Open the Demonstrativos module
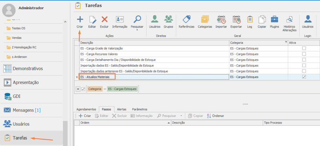320x146 pixels. (x=32, y=69)
